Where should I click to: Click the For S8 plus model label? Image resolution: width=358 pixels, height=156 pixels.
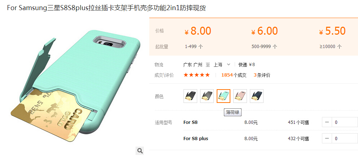[x=196, y=139]
